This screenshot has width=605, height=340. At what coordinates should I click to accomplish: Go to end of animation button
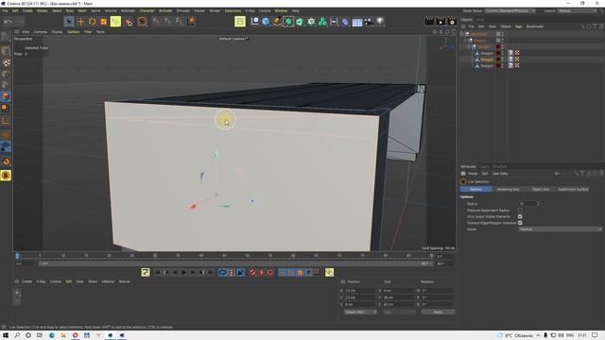211,273
